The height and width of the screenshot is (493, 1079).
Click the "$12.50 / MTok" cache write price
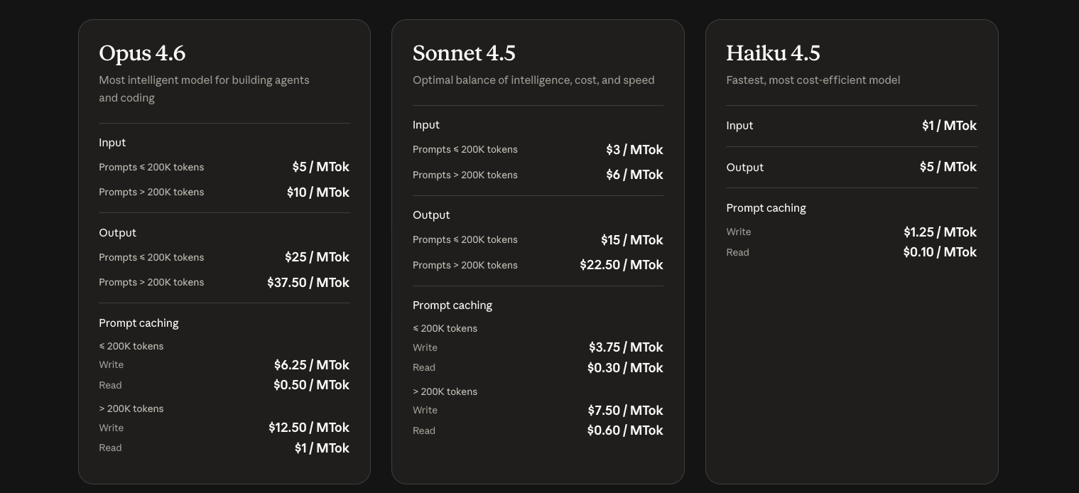coord(309,428)
